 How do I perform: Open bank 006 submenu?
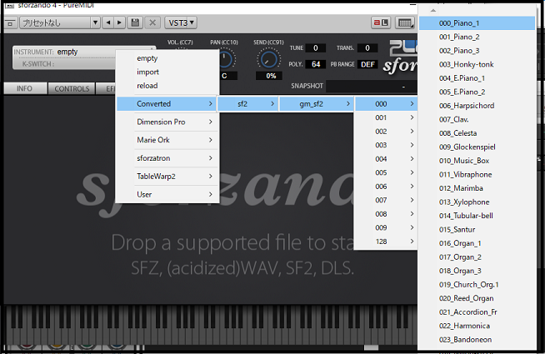pyautogui.click(x=386, y=187)
